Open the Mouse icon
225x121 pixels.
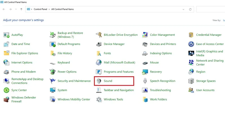click(x=145, y=63)
